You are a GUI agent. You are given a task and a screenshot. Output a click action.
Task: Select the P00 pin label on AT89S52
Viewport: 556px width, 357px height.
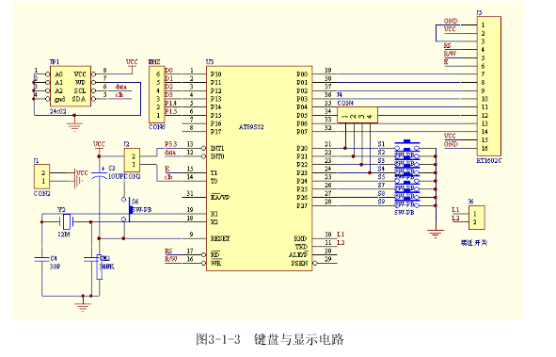[x=302, y=74]
